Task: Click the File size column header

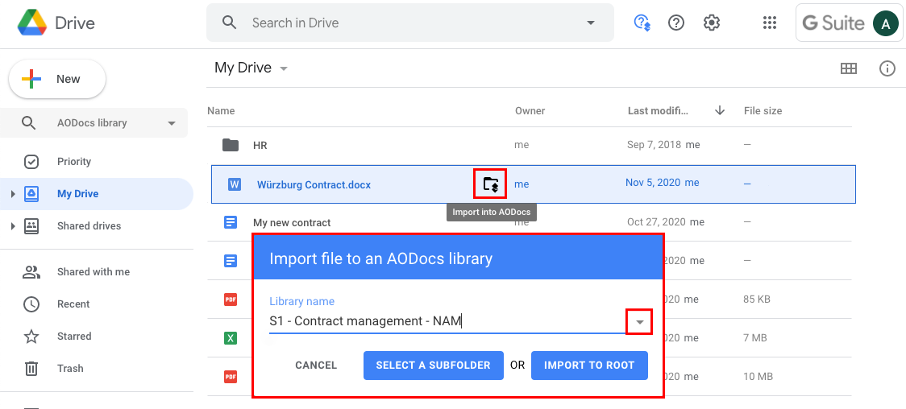Action: point(763,111)
